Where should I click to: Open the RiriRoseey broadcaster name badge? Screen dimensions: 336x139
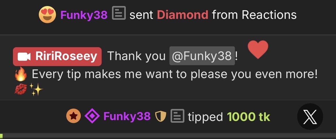[57, 57]
